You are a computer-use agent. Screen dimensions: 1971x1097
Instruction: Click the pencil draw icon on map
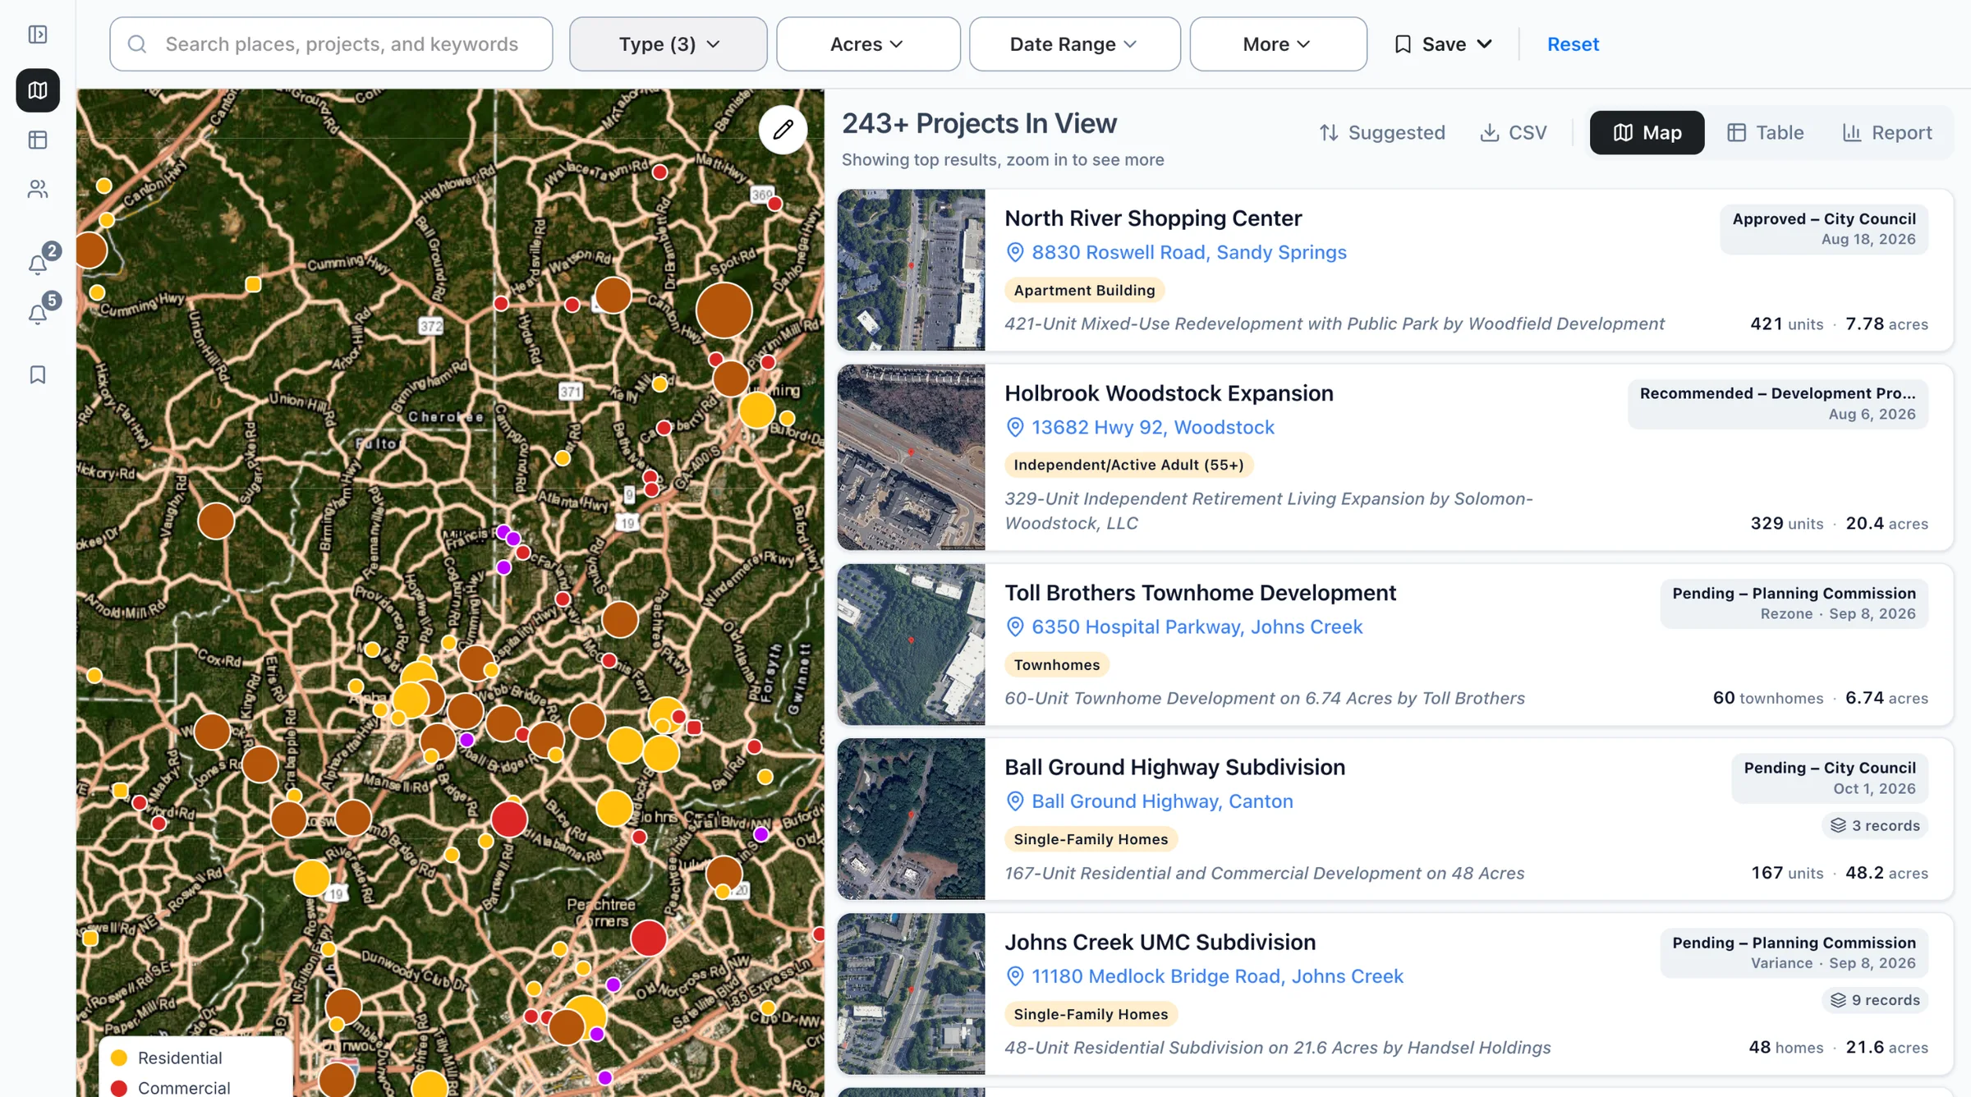point(783,130)
